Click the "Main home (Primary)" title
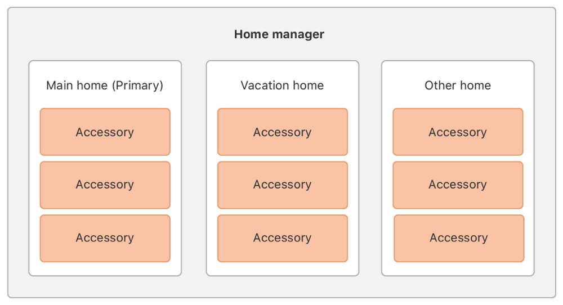Image resolution: width=563 pixels, height=305 pixels. tap(105, 86)
